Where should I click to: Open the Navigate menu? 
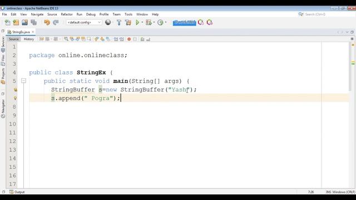(37, 14)
